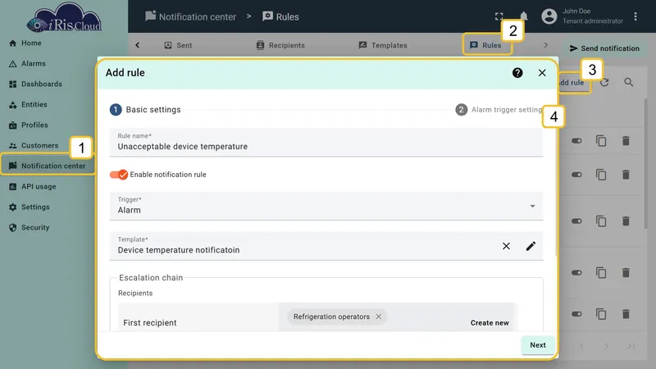656x369 pixels.
Task: Open notifications bell in the header
Action: point(523,16)
